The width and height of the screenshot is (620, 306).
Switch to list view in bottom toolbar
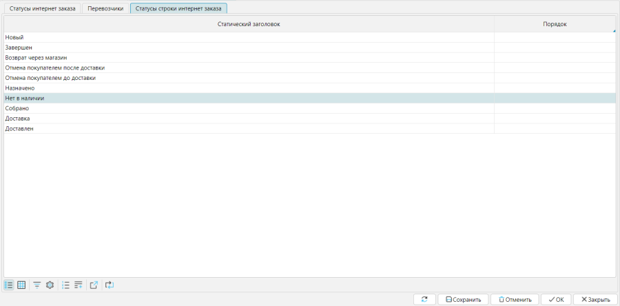(9, 285)
